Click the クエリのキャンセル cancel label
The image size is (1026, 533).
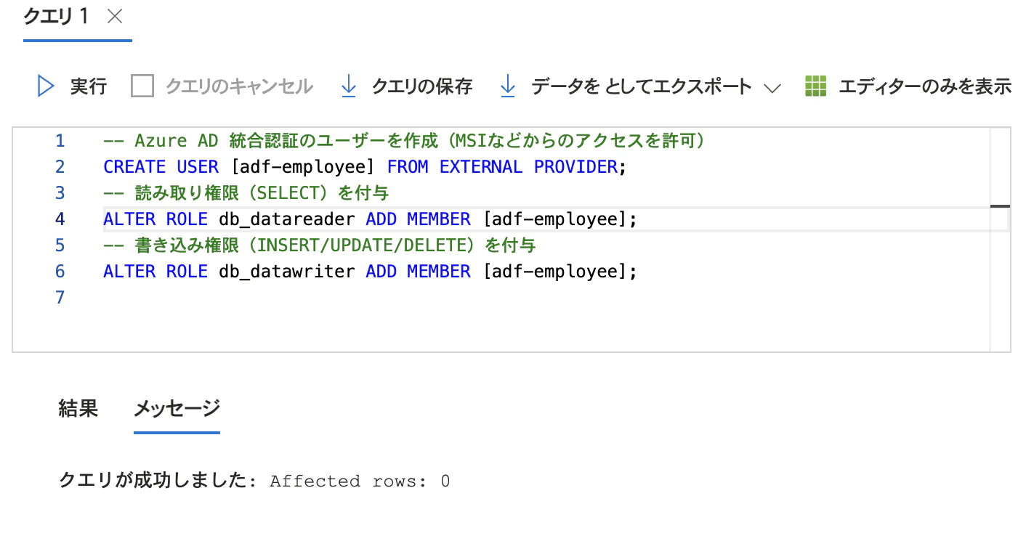239,86
